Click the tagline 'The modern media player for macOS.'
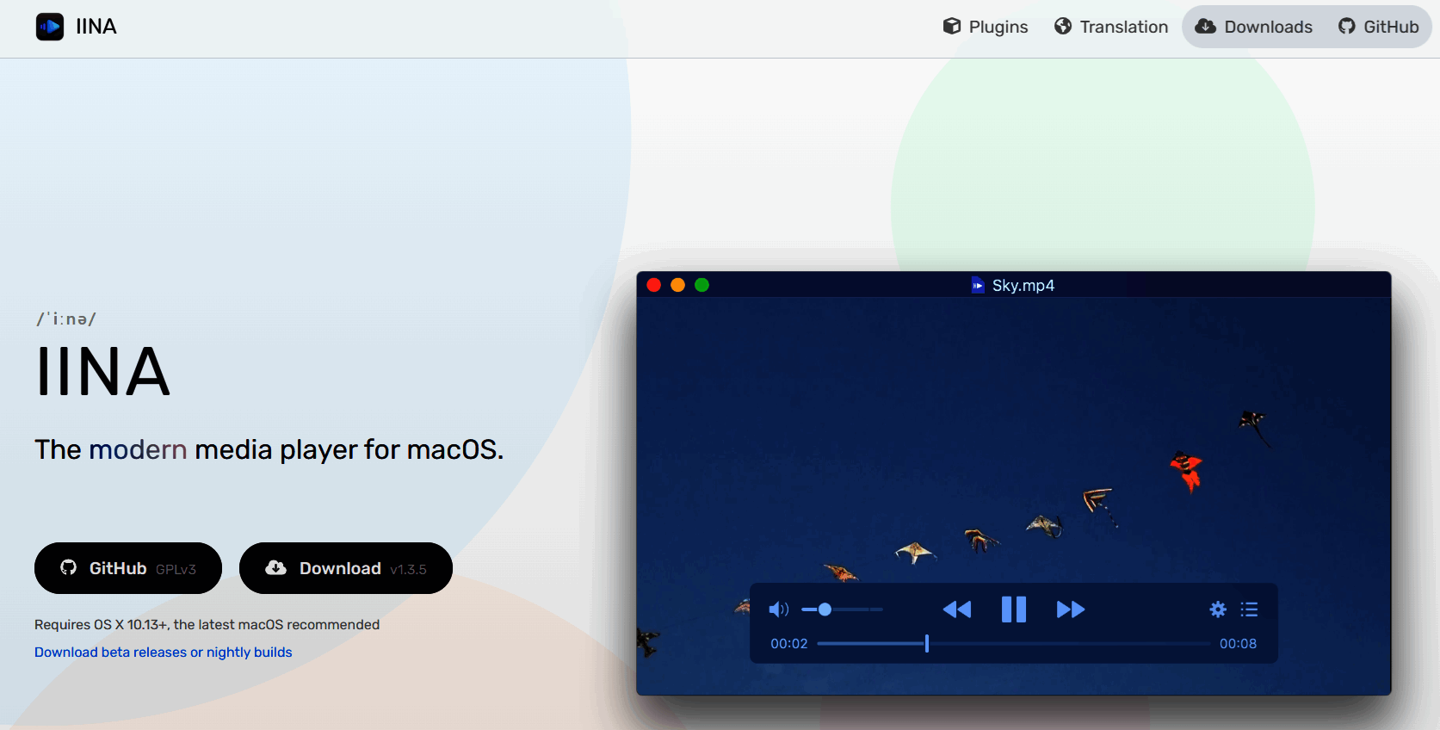 click(x=269, y=449)
